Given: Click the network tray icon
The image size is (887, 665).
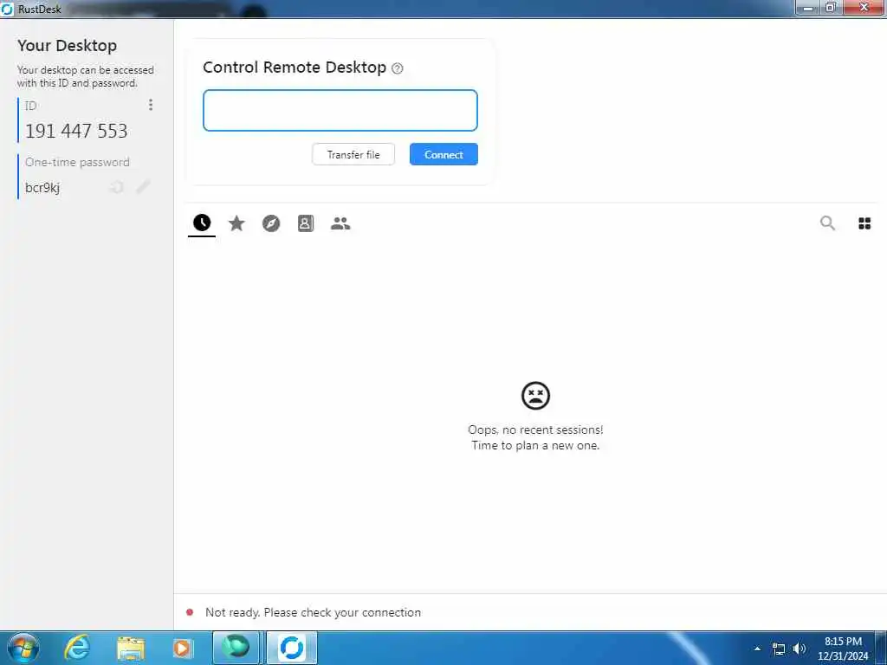Looking at the screenshot, I should point(779,649).
